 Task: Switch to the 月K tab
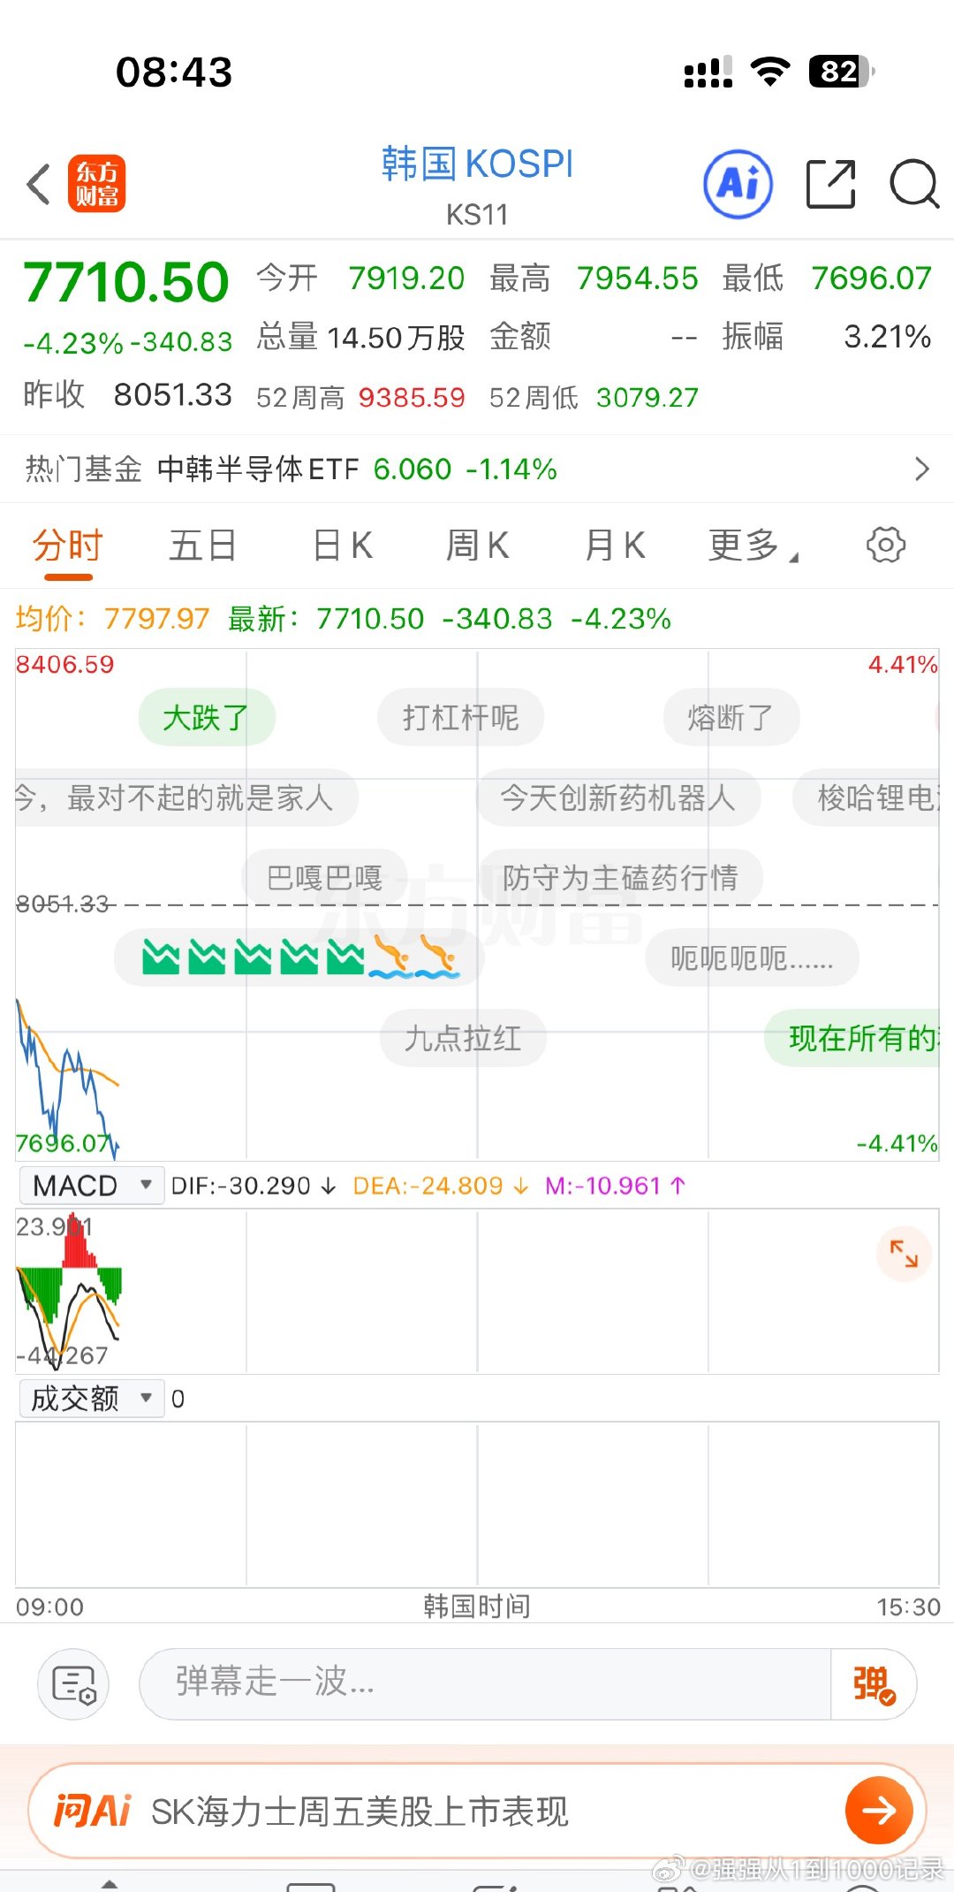pyautogui.click(x=615, y=545)
